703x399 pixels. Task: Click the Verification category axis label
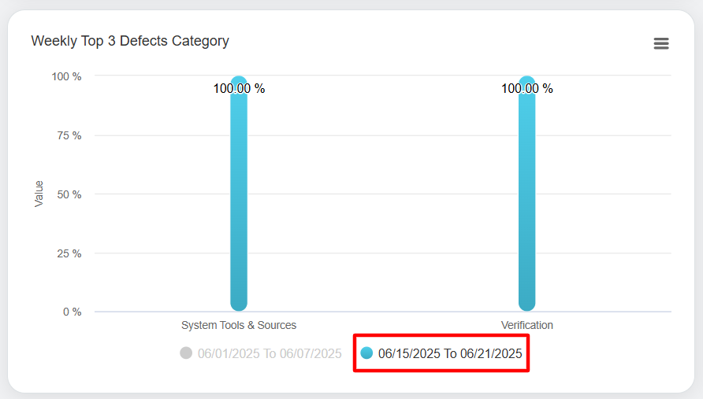527,325
